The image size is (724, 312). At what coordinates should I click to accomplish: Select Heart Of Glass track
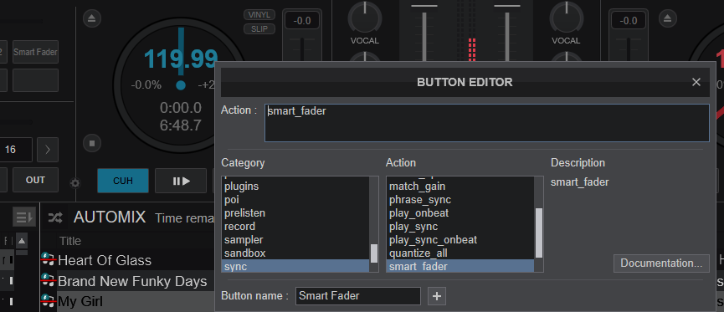pyautogui.click(x=105, y=260)
